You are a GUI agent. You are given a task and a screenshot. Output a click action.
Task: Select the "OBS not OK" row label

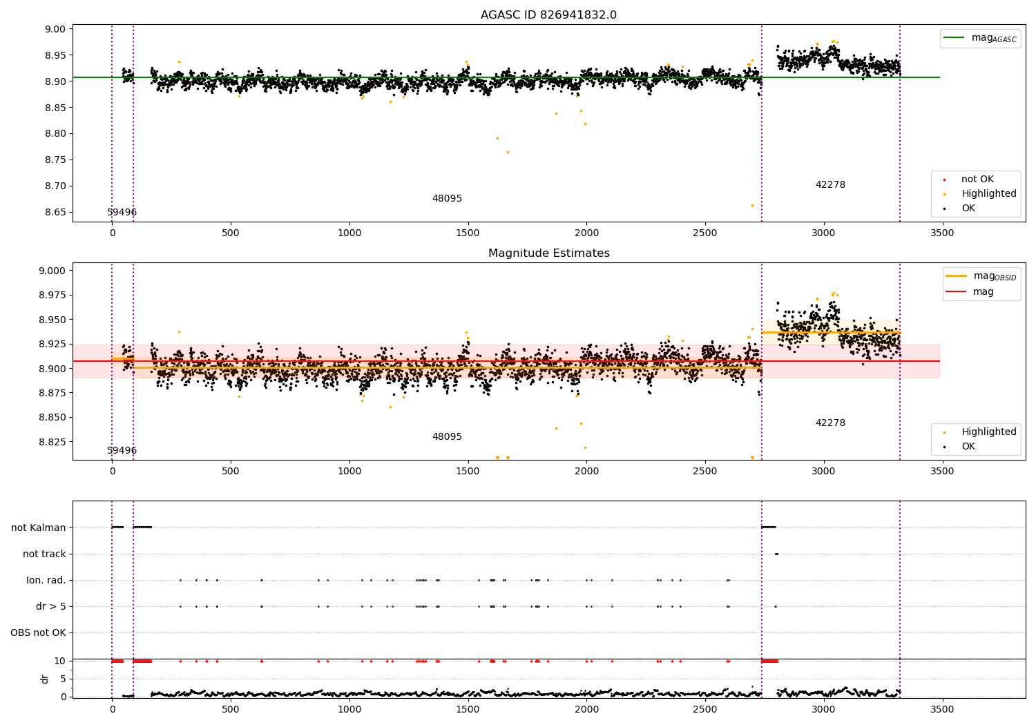tap(38, 633)
